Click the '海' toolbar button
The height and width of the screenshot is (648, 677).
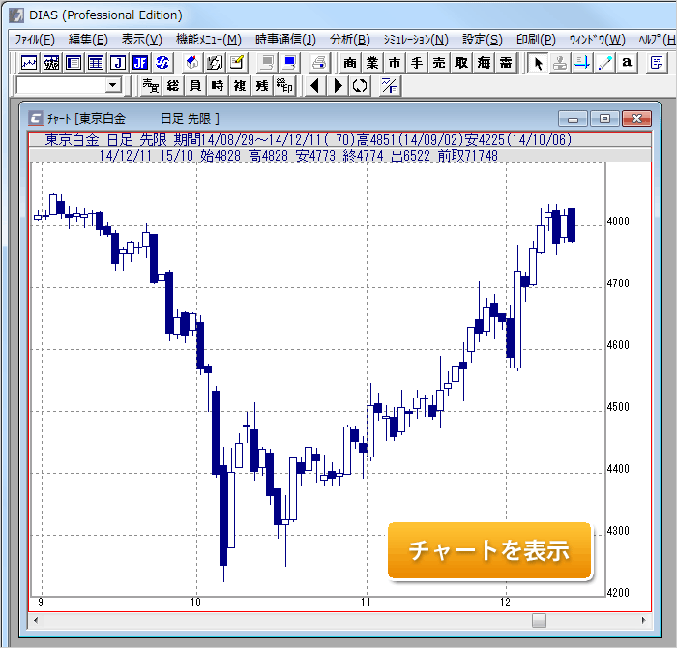point(484,63)
